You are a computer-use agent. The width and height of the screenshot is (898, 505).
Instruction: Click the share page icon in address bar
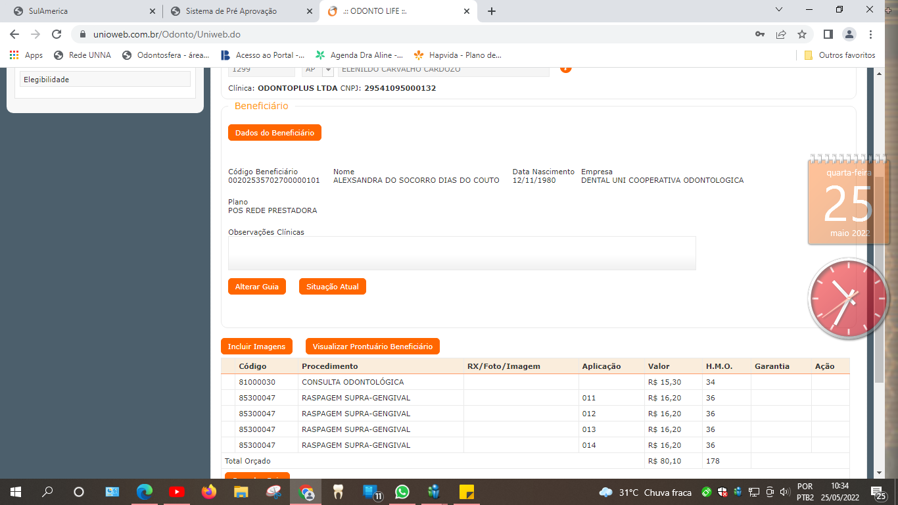coord(781,34)
